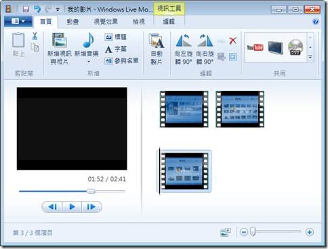Add Credits (參與名單)
328x249 pixels.
tap(121, 60)
